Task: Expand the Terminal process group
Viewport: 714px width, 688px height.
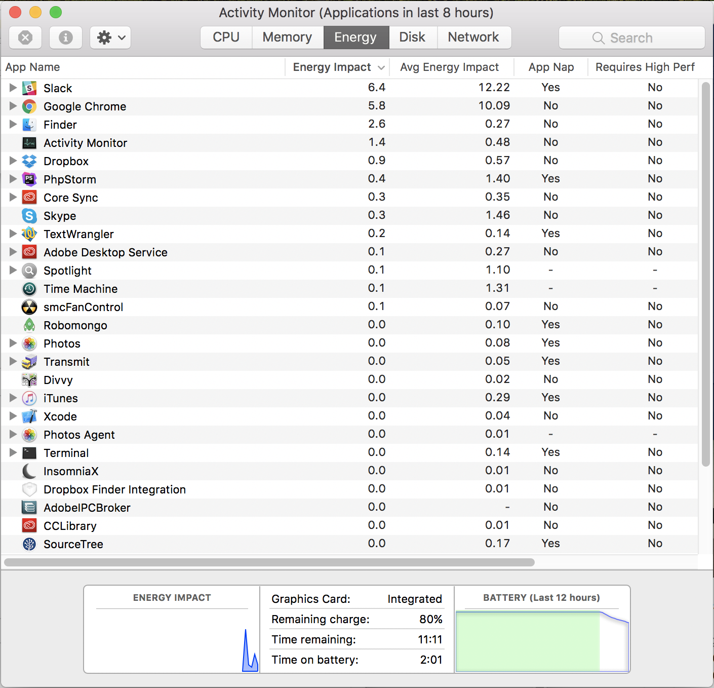Action: pos(13,452)
